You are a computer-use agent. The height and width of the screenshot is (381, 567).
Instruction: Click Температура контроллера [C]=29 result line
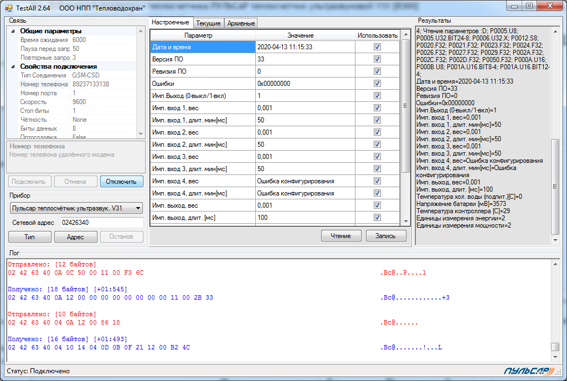coord(463,211)
